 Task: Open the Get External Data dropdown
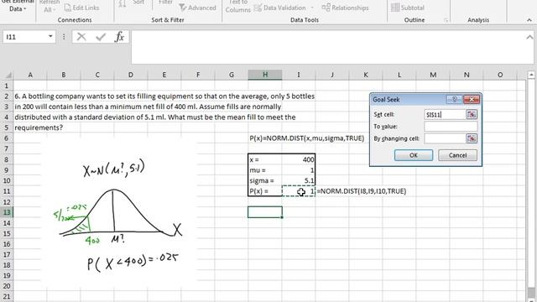[x=17, y=6]
